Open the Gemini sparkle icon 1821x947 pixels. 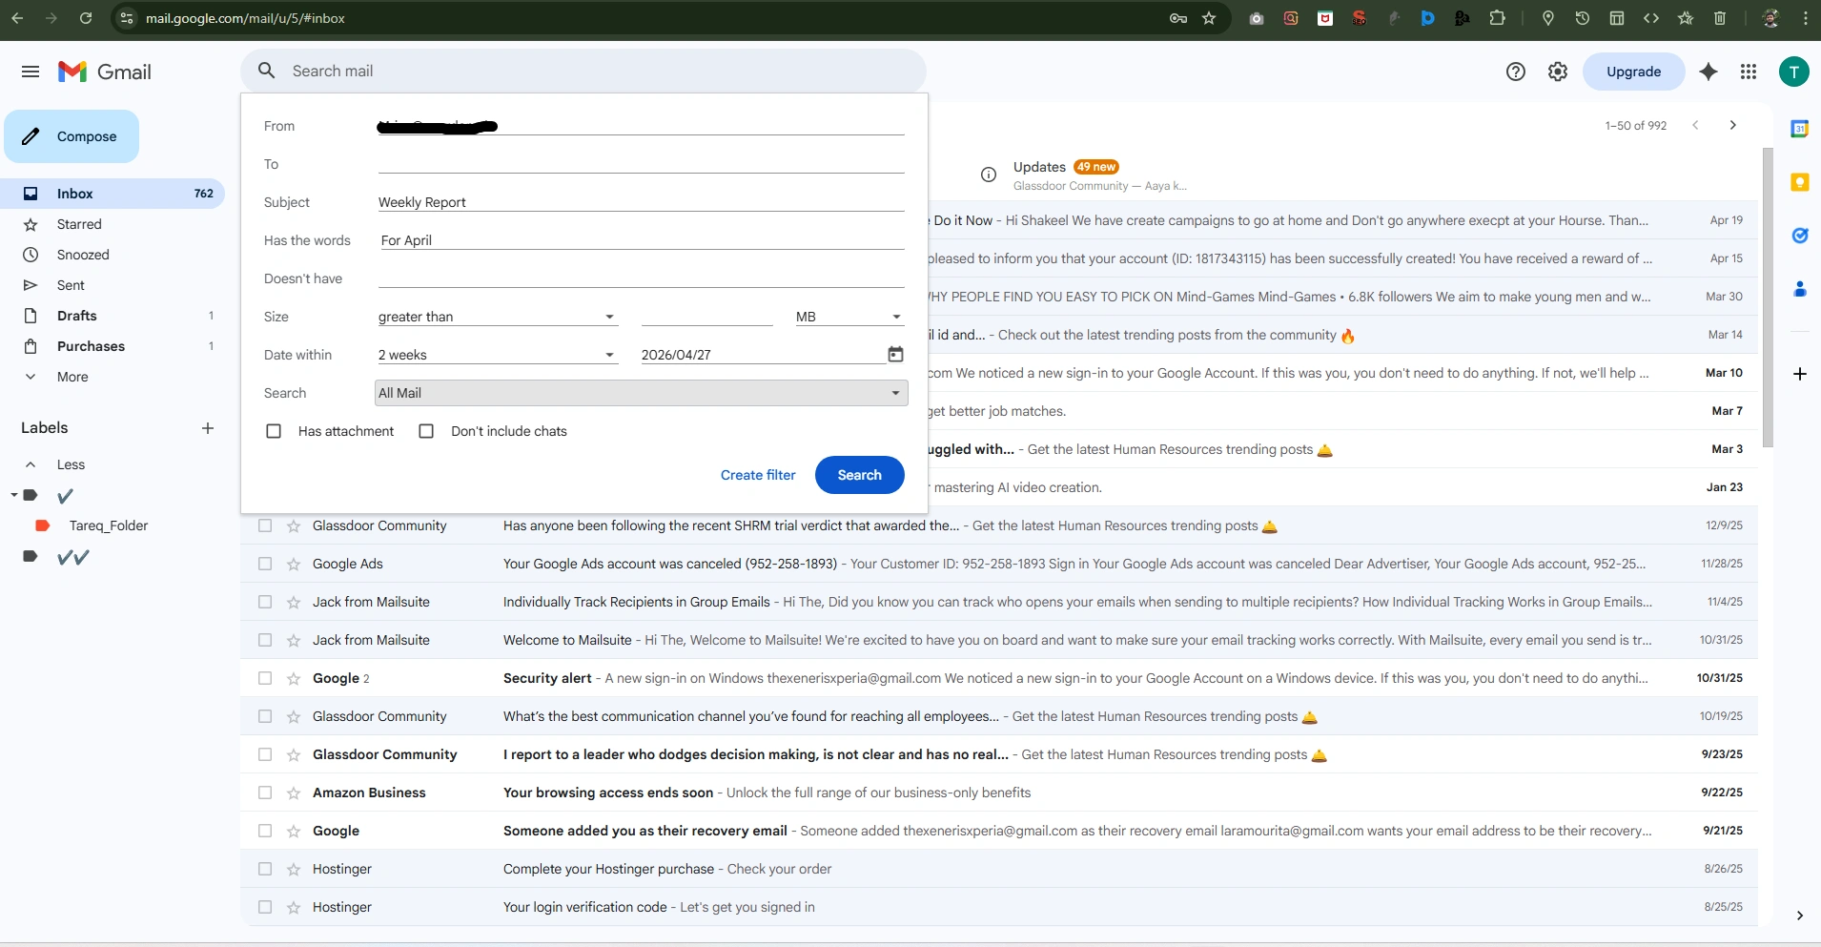pyautogui.click(x=1708, y=72)
